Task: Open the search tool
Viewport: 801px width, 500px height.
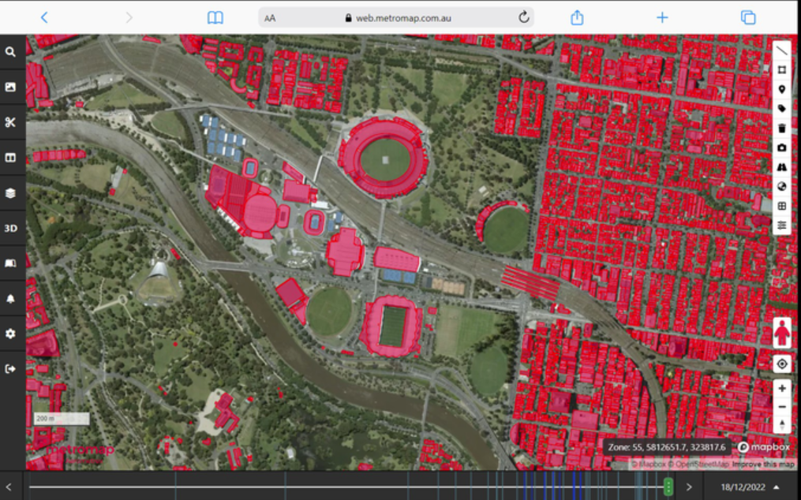Action: (x=10, y=52)
